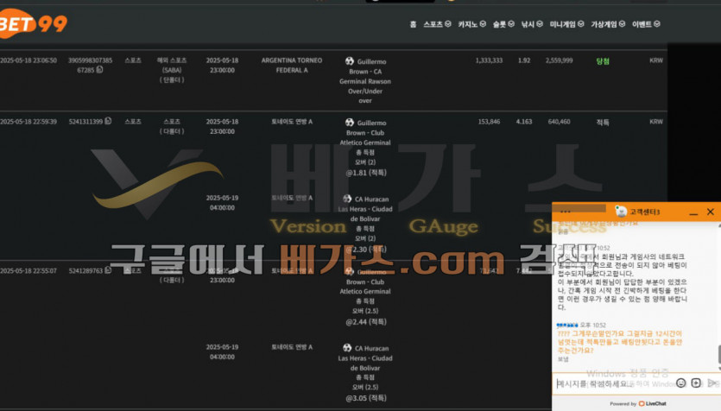The image size is (721, 411).
Task: Click the timestamp 2025-05-18 22:59:39
Action: coord(28,122)
